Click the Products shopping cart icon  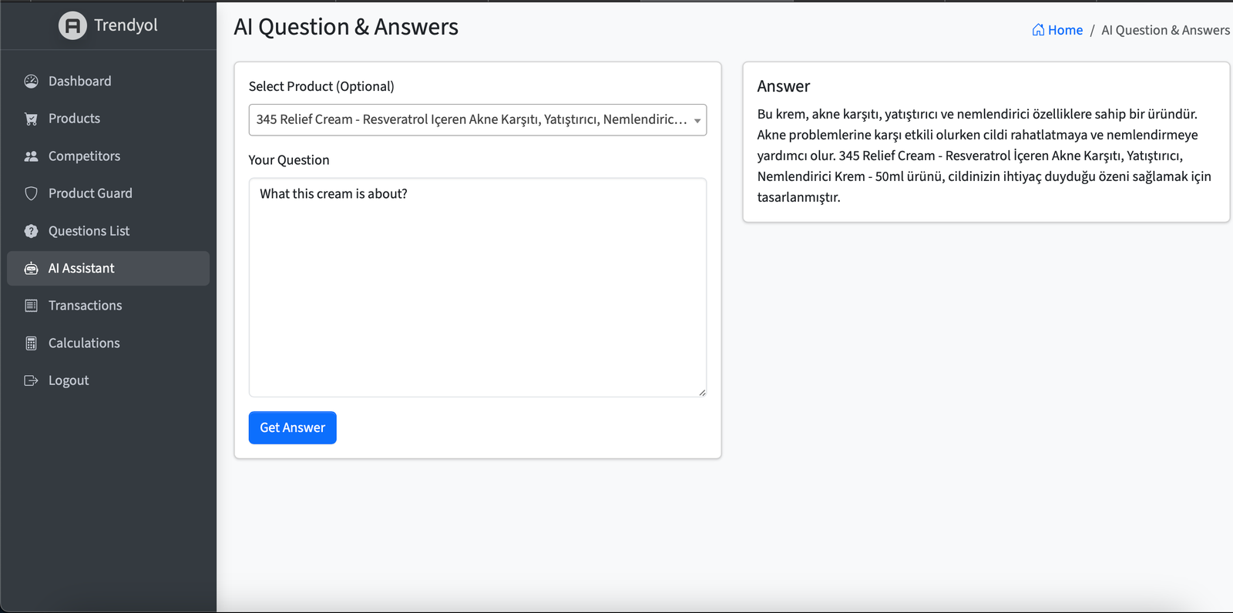[x=31, y=119]
